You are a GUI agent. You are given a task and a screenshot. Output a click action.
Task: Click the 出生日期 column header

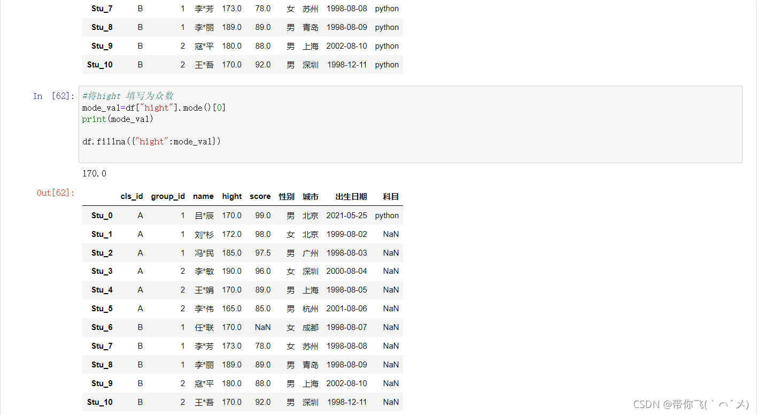click(x=351, y=196)
